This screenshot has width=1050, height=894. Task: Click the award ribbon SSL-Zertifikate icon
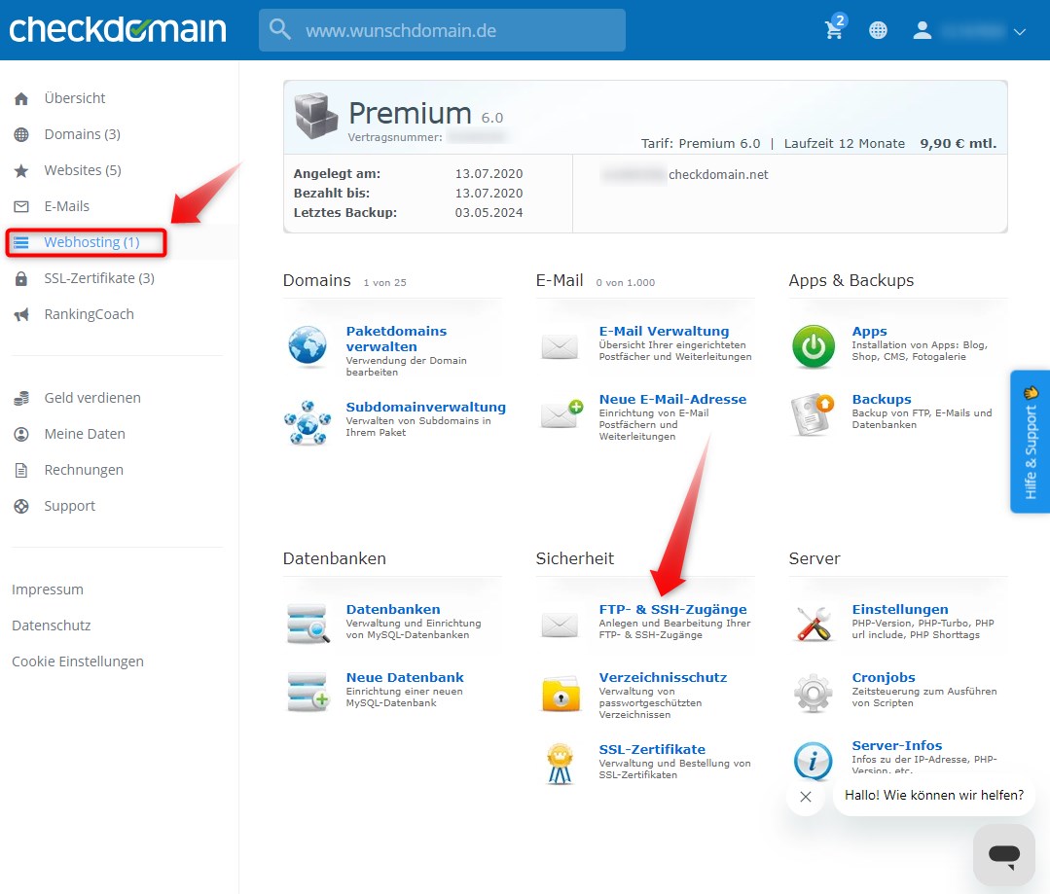click(561, 764)
